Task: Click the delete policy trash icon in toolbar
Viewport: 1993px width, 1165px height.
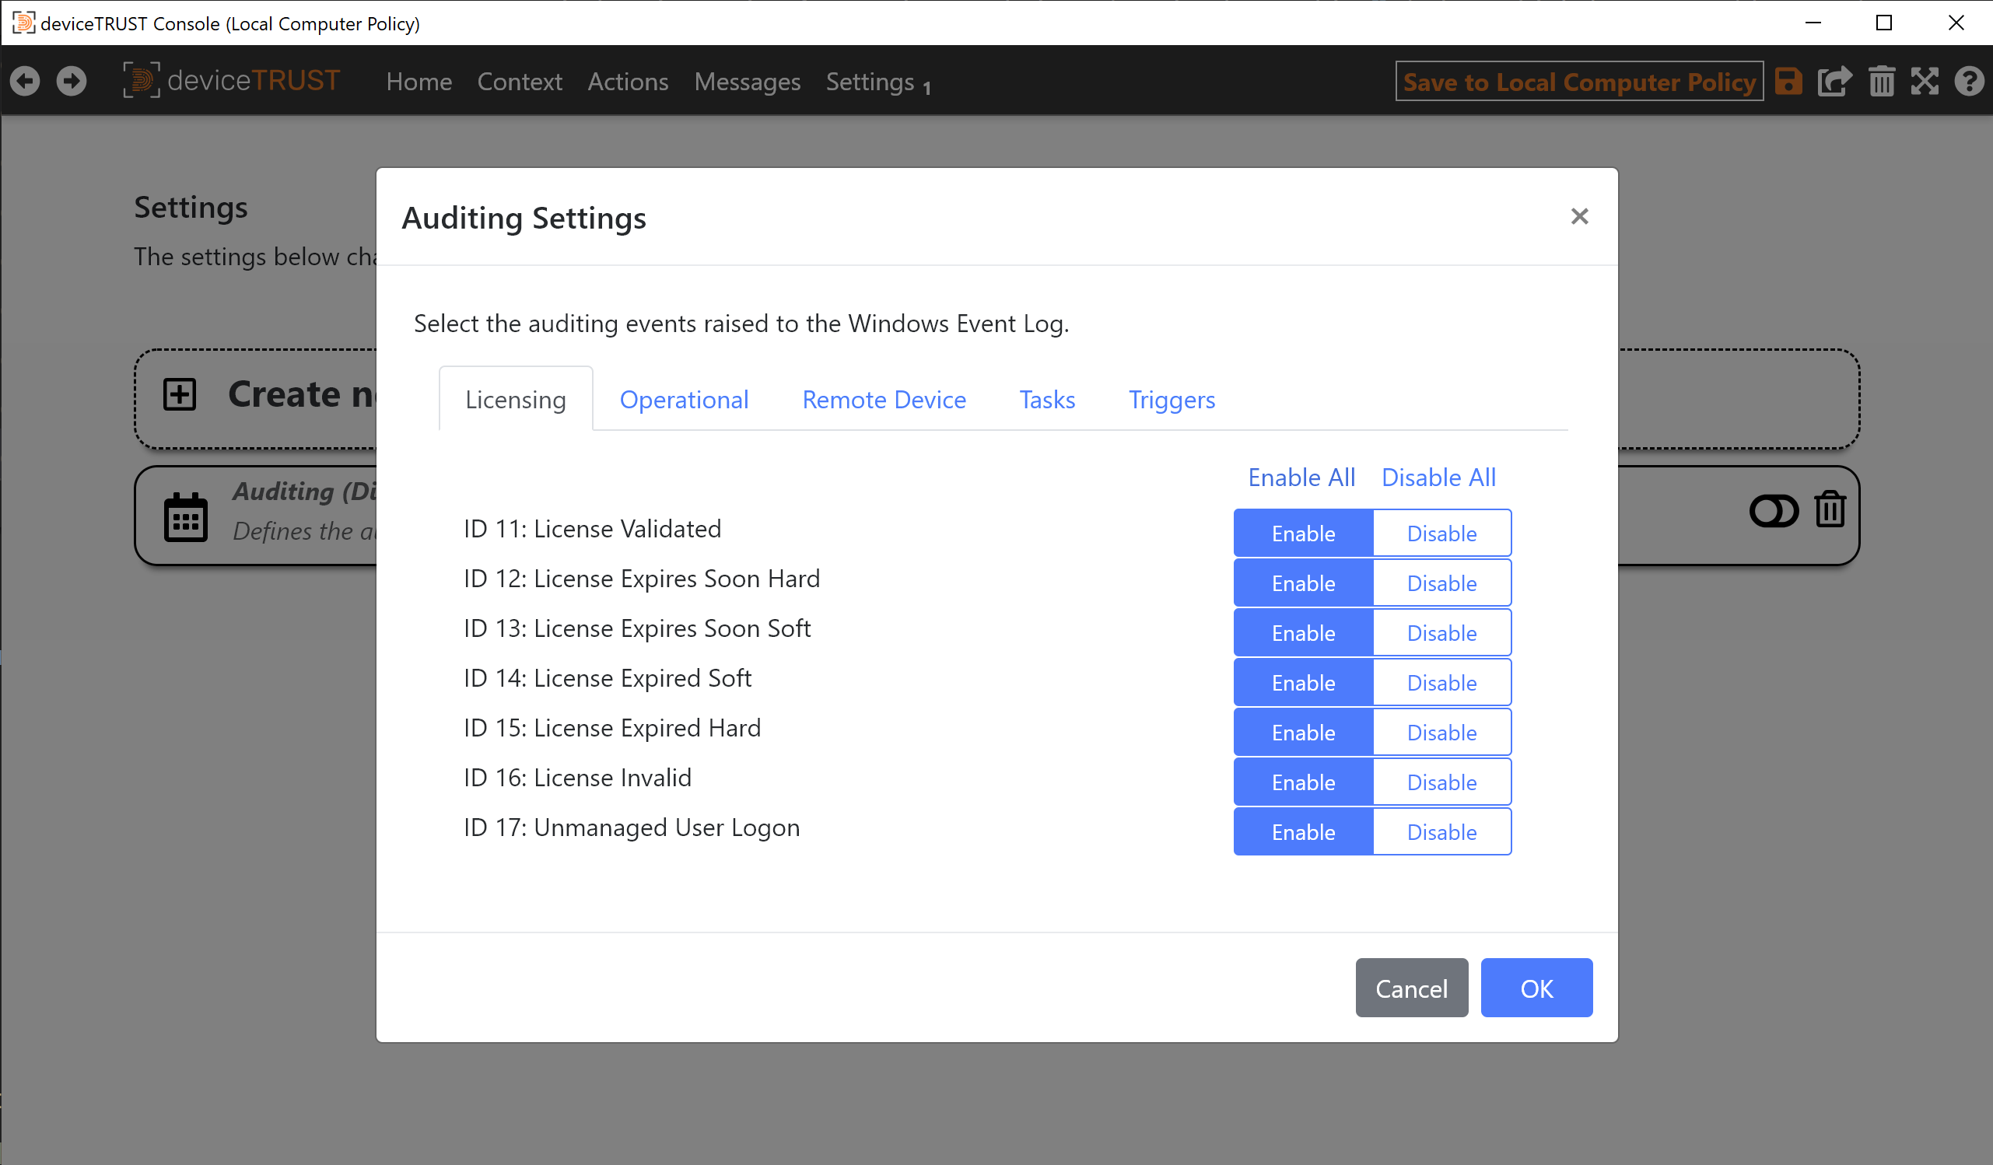Action: click(1882, 81)
